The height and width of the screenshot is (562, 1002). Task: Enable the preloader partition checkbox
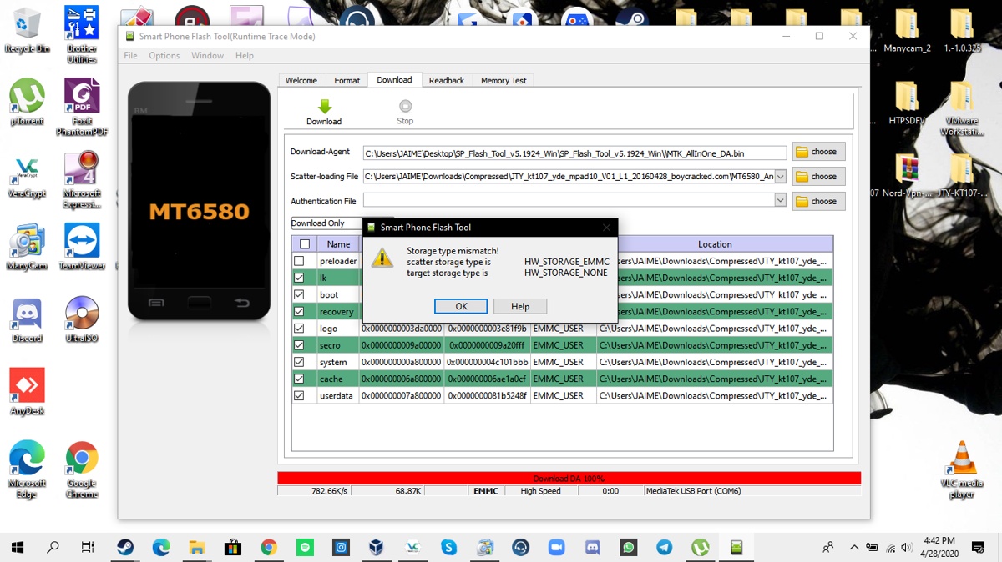point(299,261)
